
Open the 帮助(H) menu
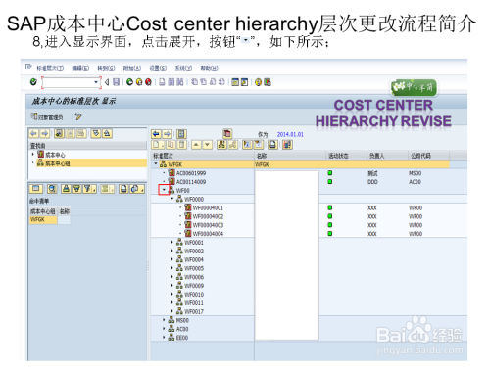pos(209,69)
